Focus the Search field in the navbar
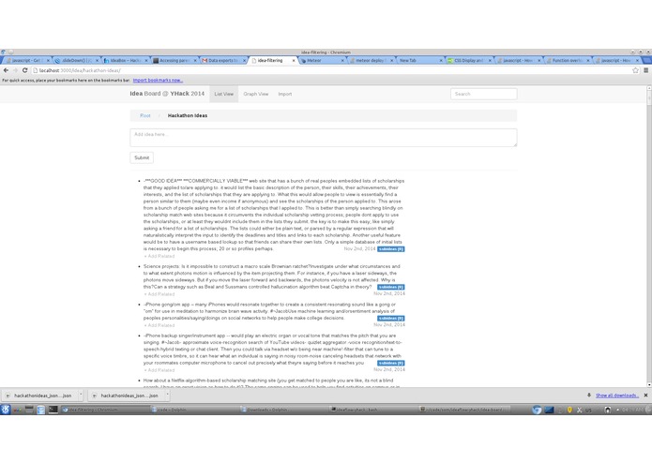652x463 pixels. point(483,94)
